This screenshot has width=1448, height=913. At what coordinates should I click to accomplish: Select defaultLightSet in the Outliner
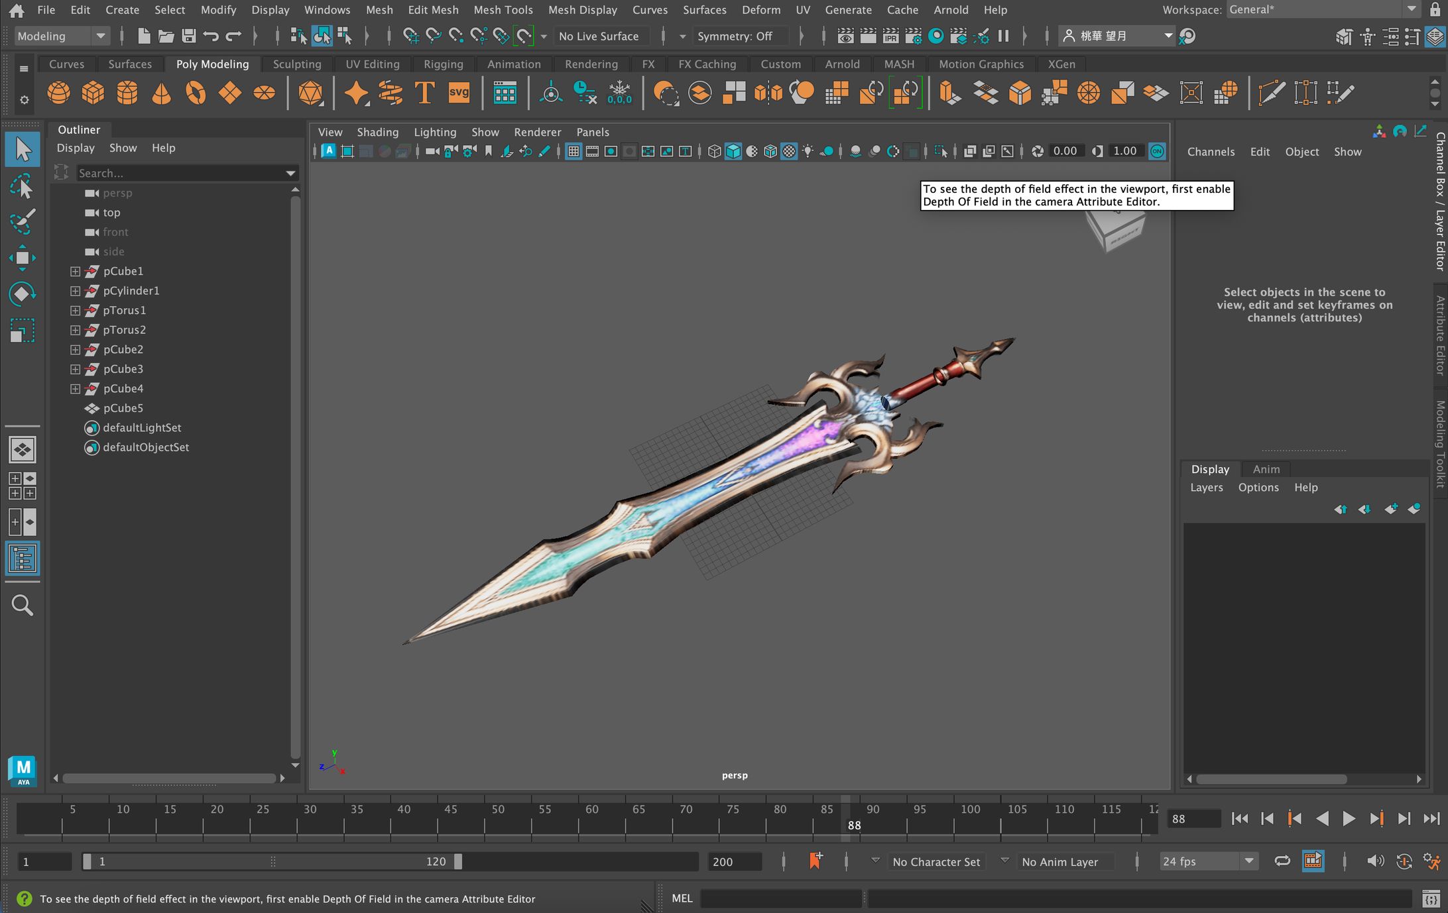coord(142,428)
